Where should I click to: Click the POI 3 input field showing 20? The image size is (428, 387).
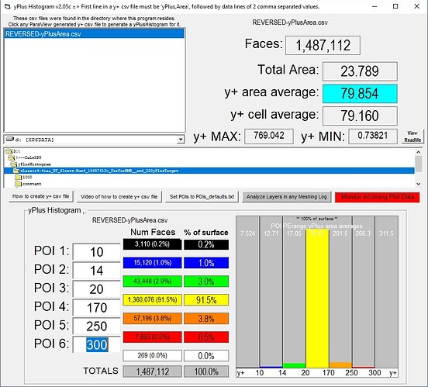[97, 289]
